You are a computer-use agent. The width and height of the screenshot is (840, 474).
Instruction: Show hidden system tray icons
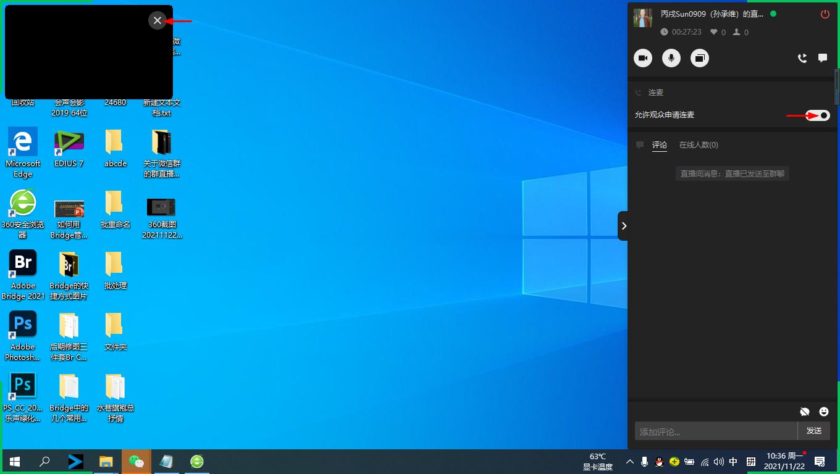click(629, 462)
